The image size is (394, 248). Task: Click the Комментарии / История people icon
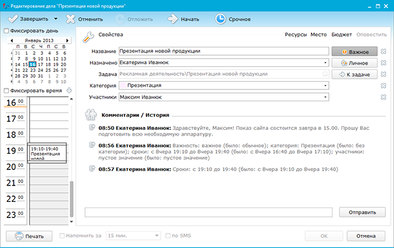91,115
